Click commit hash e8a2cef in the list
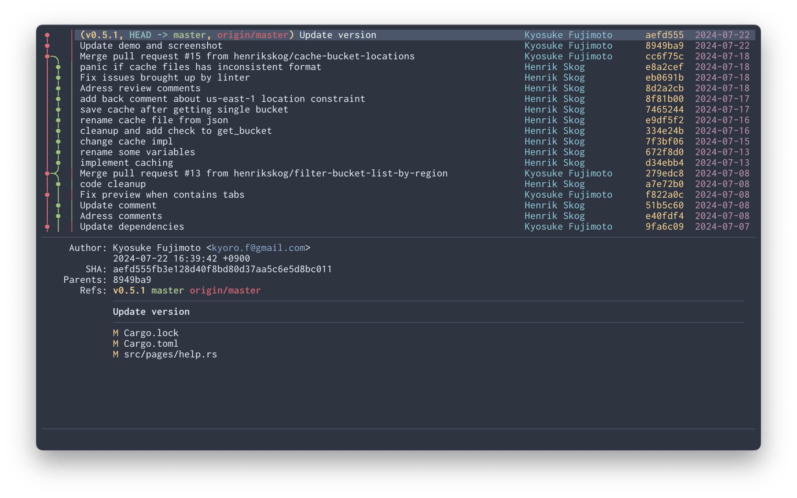 [664, 67]
